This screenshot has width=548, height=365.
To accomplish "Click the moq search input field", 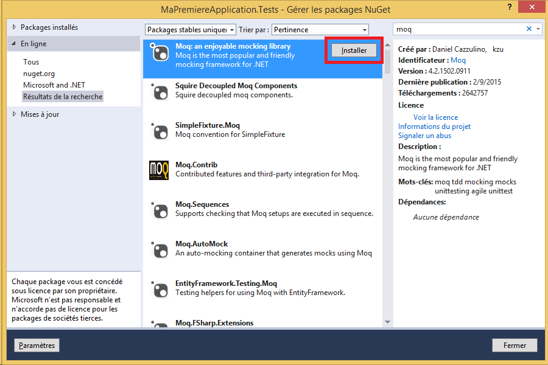I will click(460, 29).
